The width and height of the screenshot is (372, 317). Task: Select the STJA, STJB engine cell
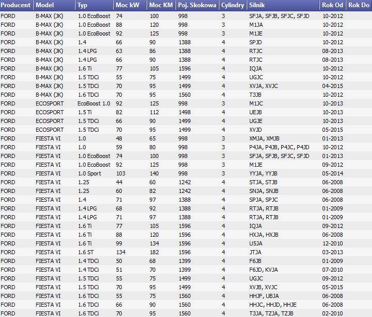263,182
